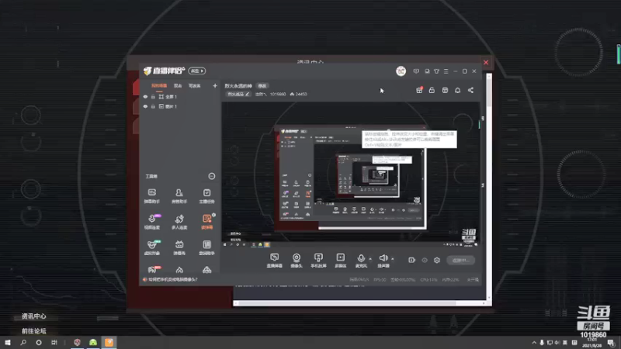Screen dimensions: 621x349
Task: Expand the toolbox with the round more button
Action: coord(211,176)
